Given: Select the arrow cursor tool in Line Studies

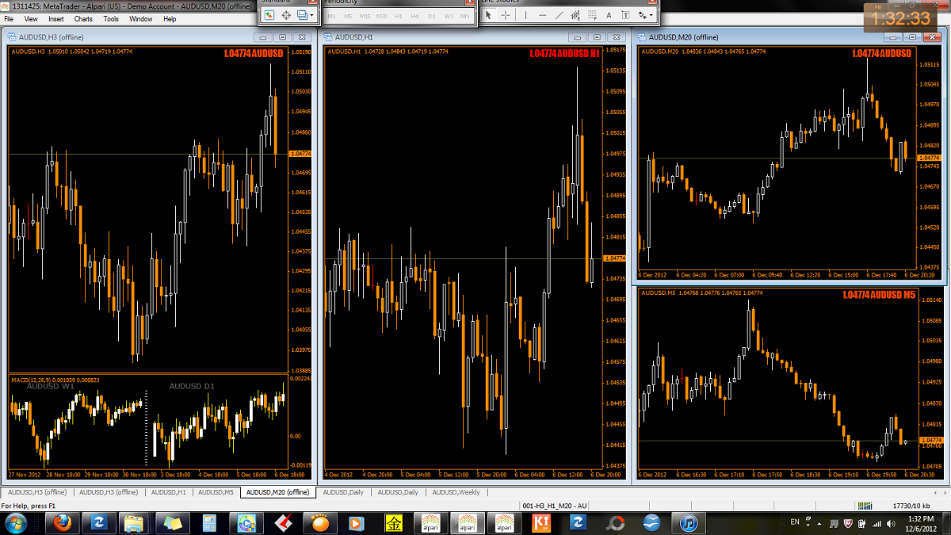Looking at the screenshot, I should (x=489, y=15).
